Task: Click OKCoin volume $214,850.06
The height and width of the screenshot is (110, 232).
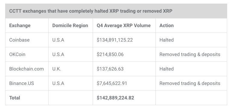Action: [110, 55]
